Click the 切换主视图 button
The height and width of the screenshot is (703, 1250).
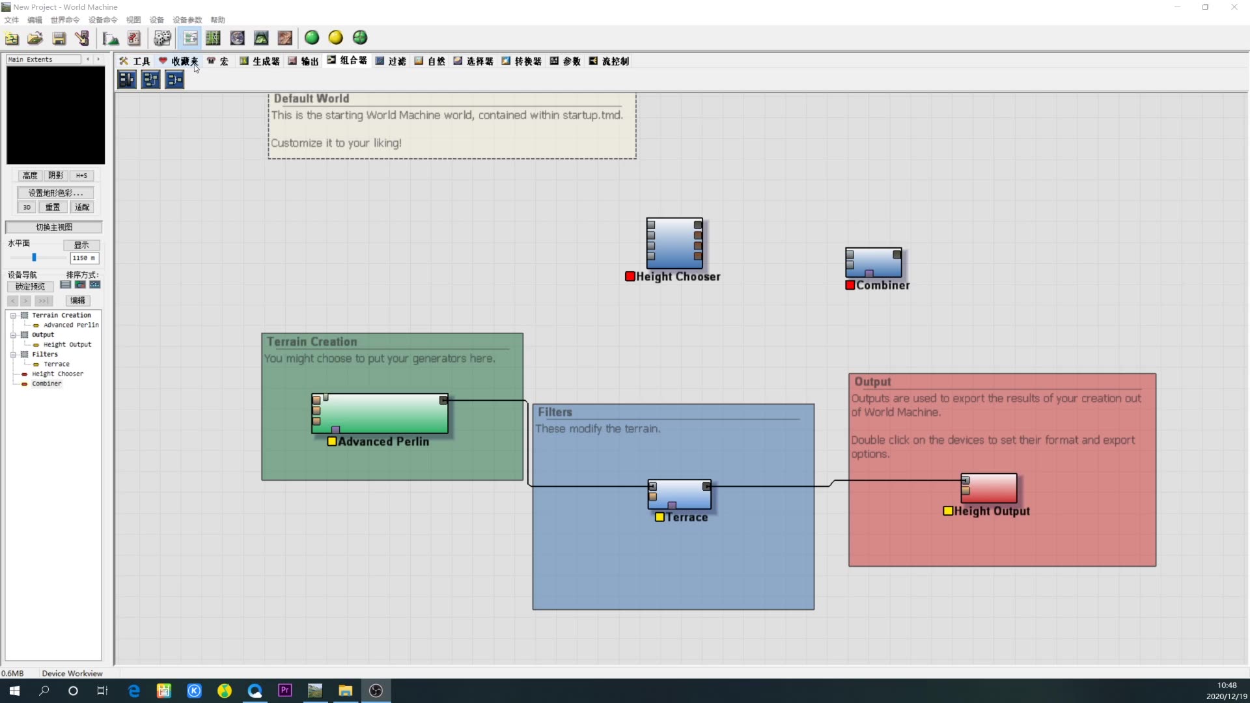pyautogui.click(x=54, y=227)
